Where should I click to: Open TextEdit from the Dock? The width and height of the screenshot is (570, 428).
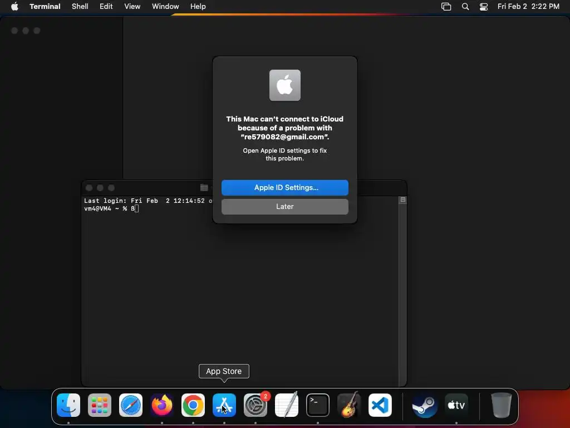[x=287, y=405]
